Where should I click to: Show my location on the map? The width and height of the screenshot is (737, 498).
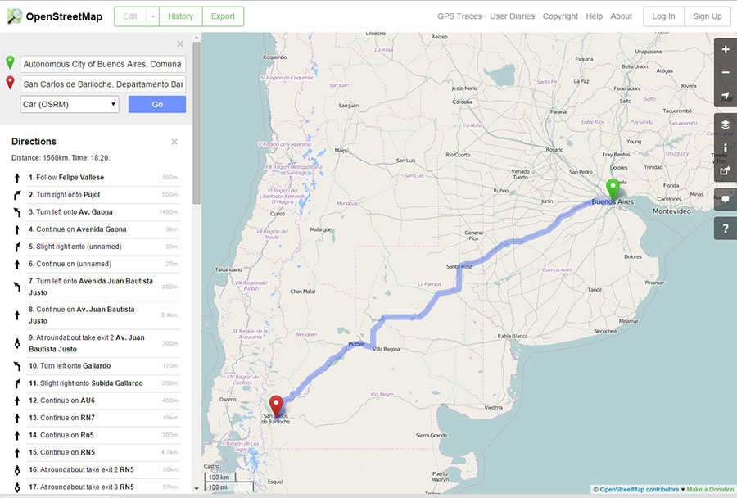pos(726,96)
